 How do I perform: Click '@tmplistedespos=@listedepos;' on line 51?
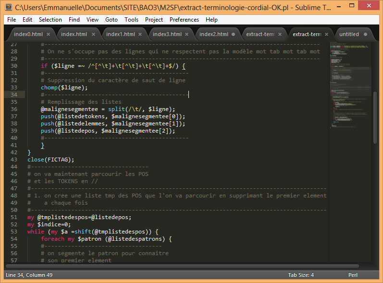(84, 217)
